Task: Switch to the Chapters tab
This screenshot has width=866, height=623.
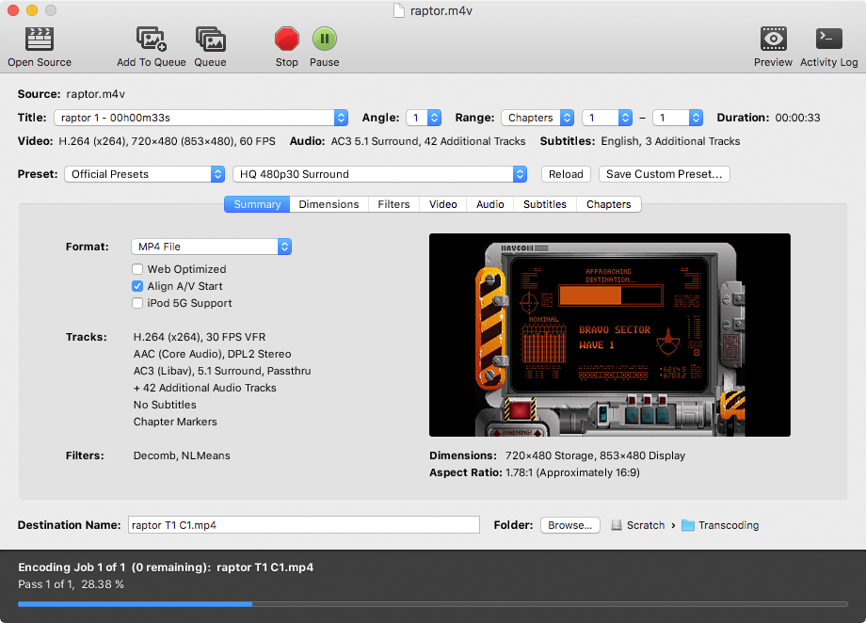Action: 609,204
